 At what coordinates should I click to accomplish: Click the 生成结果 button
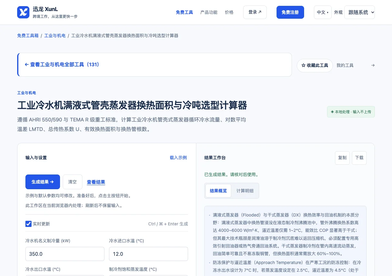[x=43, y=182]
